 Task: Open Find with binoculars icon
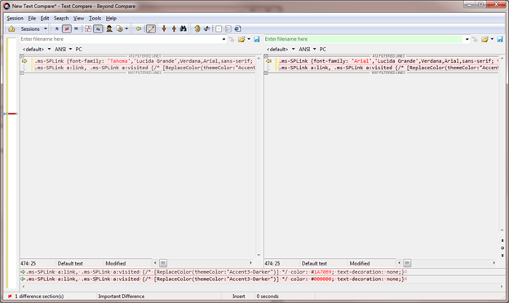pyautogui.click(x=184, y=29)
